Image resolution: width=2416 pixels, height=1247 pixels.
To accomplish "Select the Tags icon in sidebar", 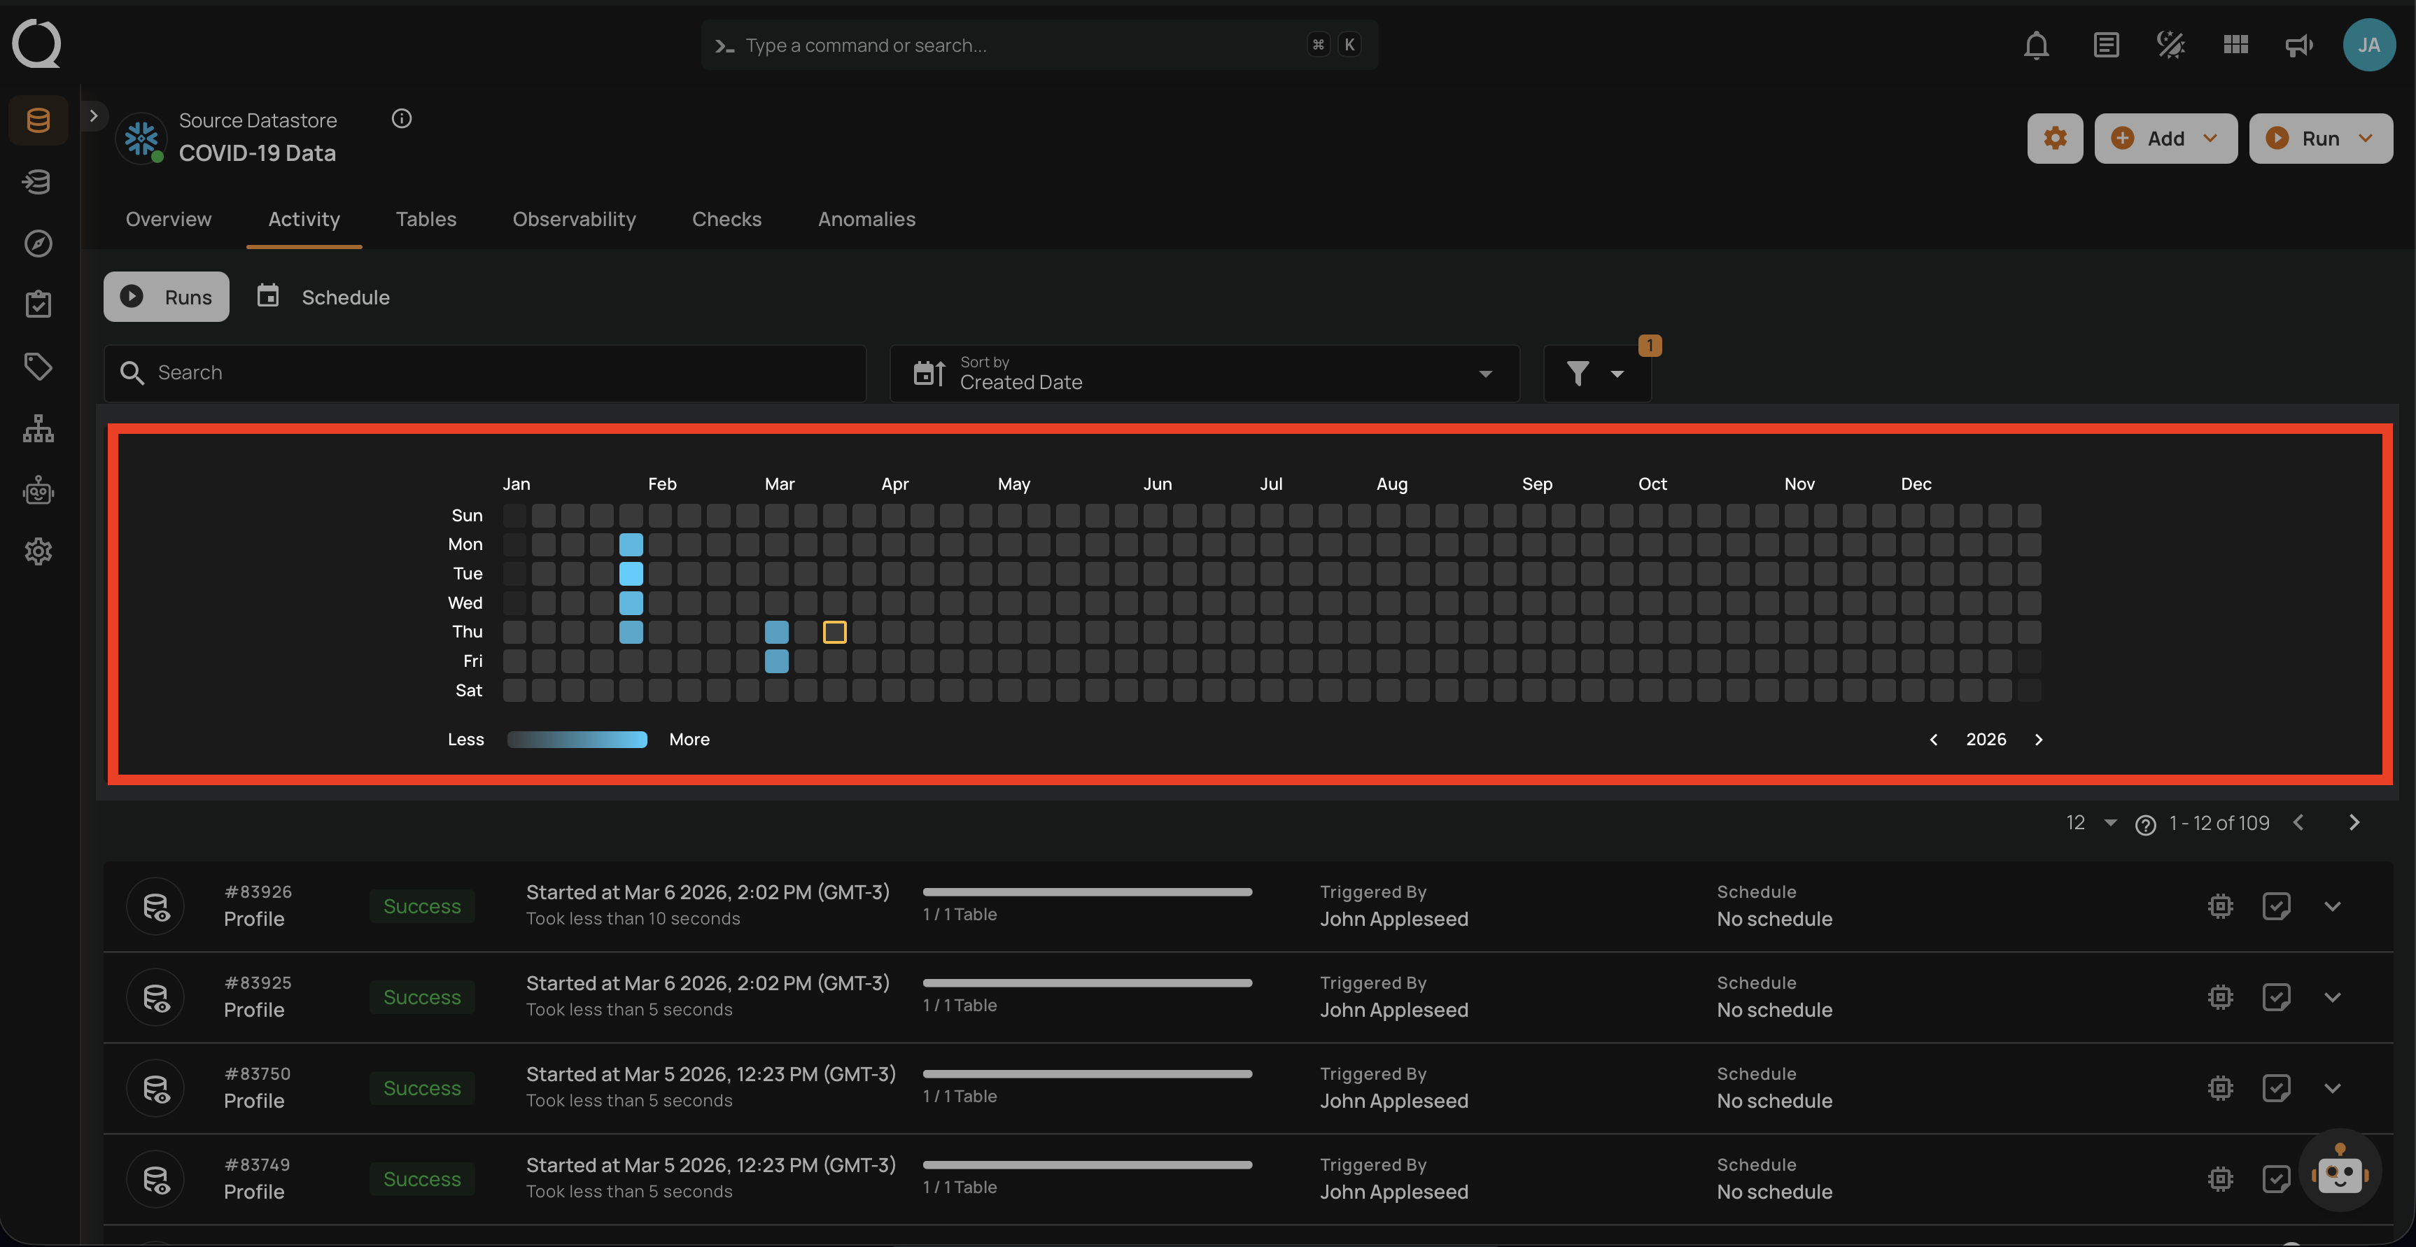I will coord(38,367).
